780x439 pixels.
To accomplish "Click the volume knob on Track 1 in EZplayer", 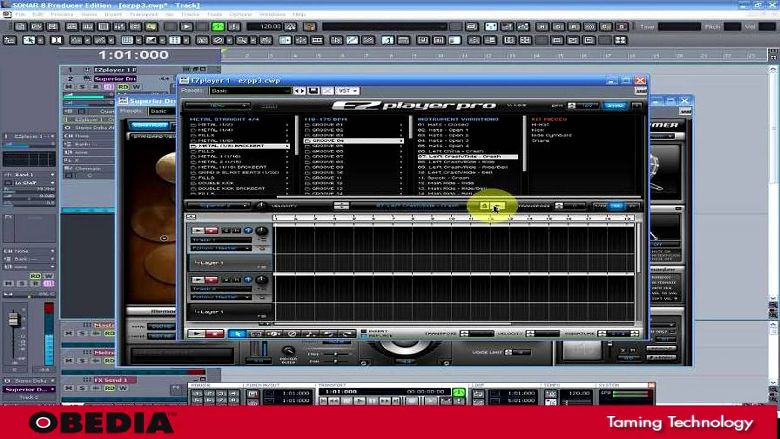I will pyautogui.click(x=261, y=231).
